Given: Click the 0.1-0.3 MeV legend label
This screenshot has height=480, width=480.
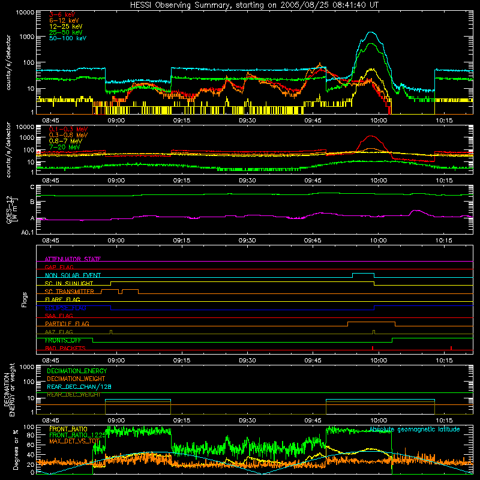Looking at the screenshot, I should pyautogui.click(x=68, y=129).
